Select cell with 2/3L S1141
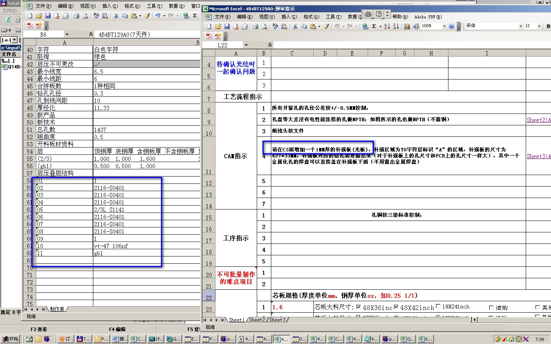The width and height of the screenshot is (551, 344). [x=147, y=210]
